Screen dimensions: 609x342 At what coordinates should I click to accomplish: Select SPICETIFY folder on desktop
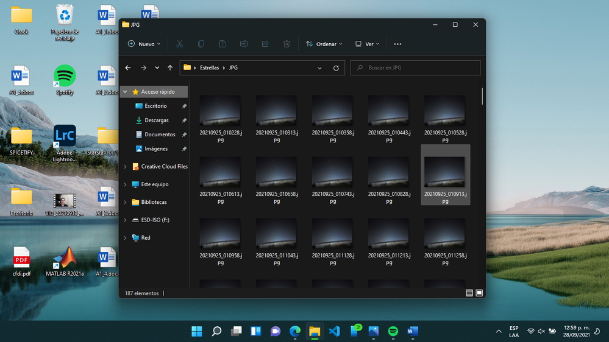click(21, 141)
